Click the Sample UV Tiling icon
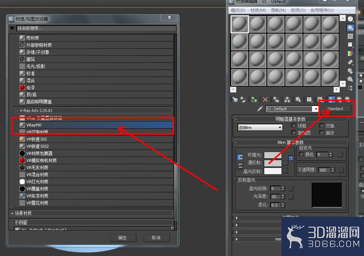The image size is (364, 256). click(x=350, y=45)
